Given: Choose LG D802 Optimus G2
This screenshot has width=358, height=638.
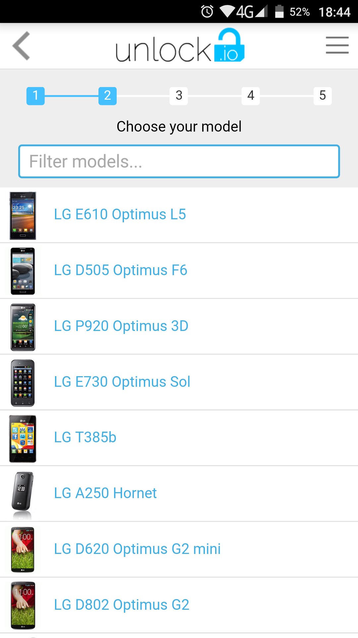Looking at the screenshot, I should pos(122,605).
